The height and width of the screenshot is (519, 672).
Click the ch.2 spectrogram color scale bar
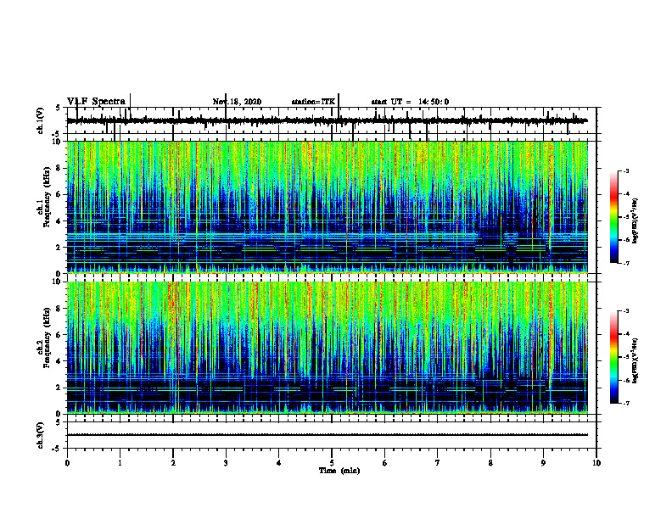coord(614,357)
